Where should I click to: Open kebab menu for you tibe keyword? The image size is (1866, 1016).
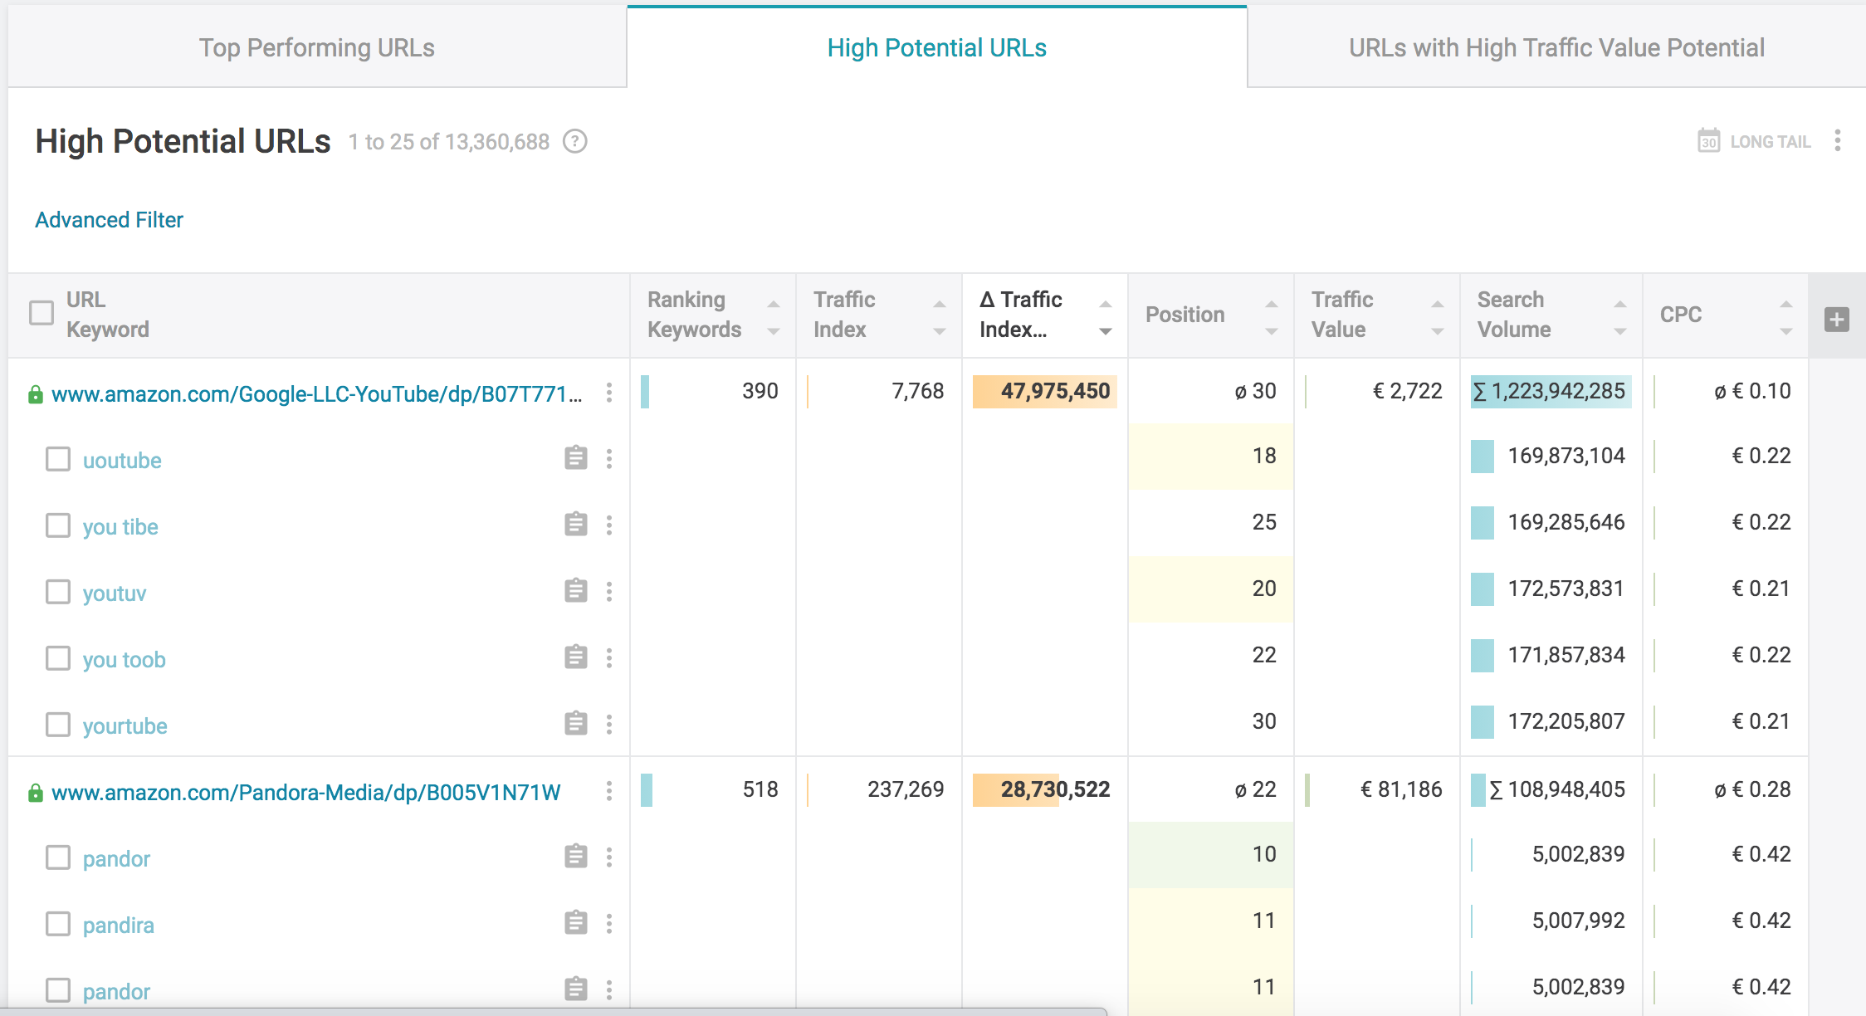point(609,525)
